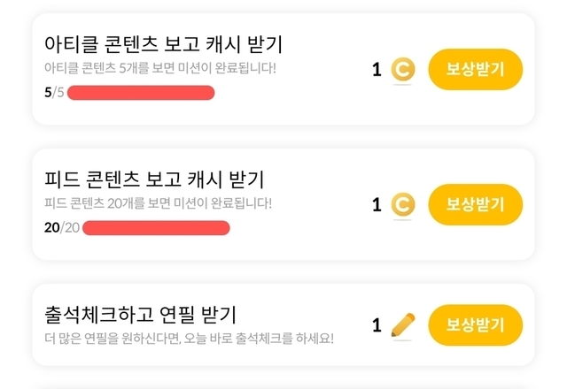Image resolution: width=567 pixels, height=389 pixels.
Task: Open the 피드 콘텐츠 보고 캐시 받기 title
Action: tap(154, 179)
